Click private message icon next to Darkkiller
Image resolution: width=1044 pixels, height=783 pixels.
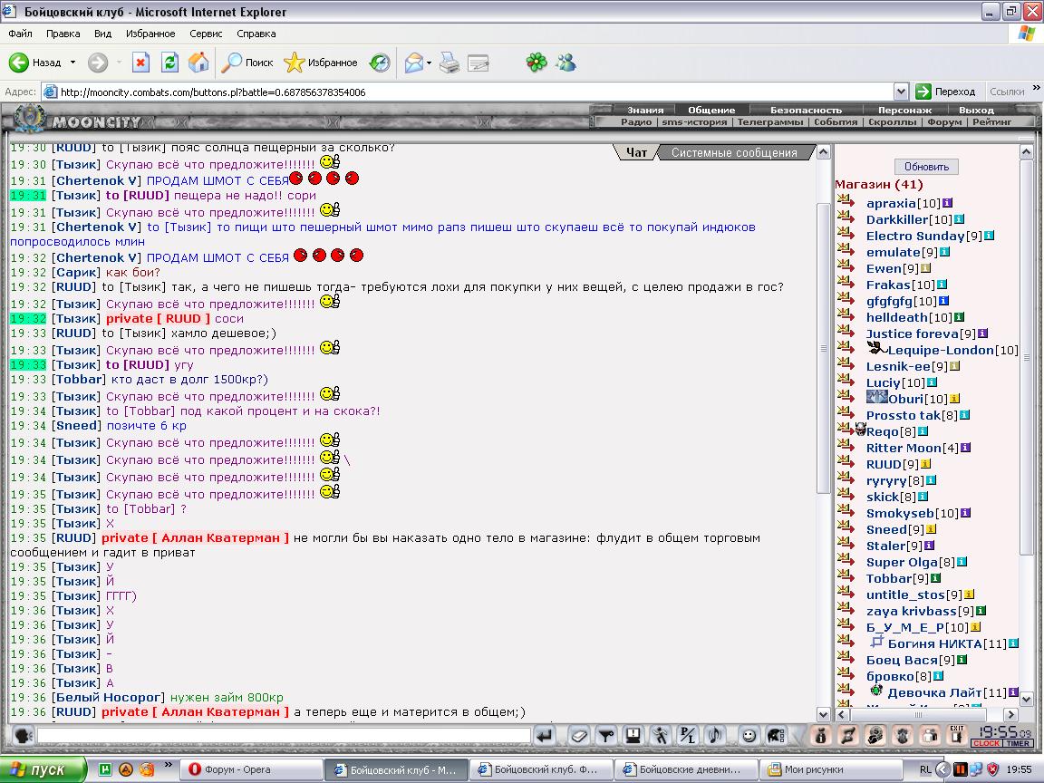[x=846, y=217]
